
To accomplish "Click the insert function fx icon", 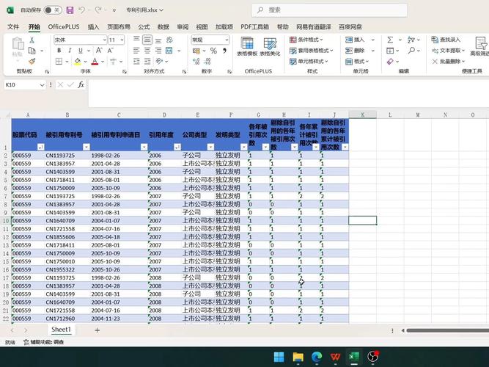I will click(80, 84).
